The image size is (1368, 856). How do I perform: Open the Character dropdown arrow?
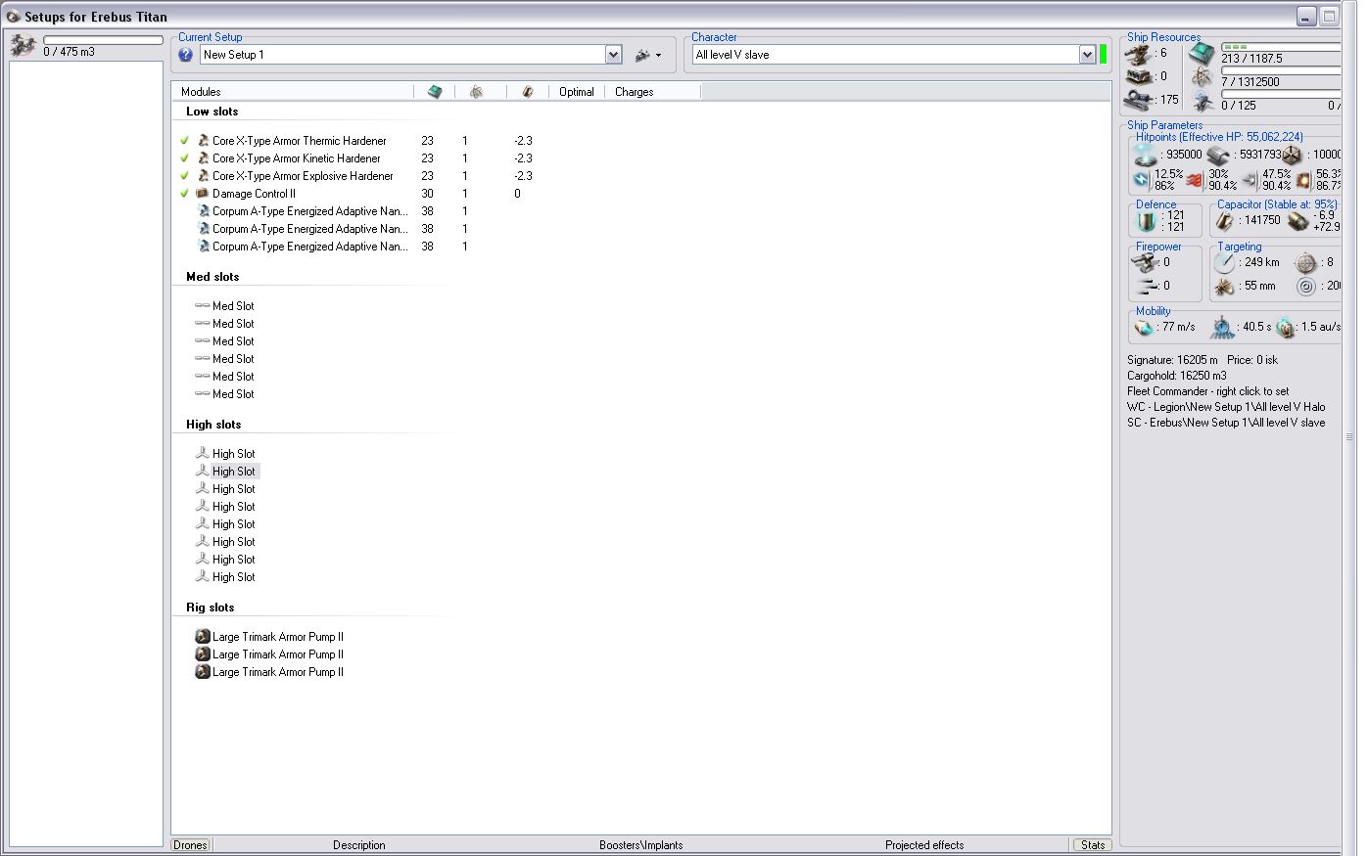point(1087,55)
